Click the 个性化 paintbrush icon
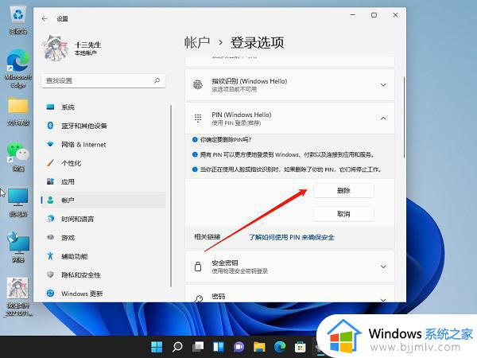This screenshot has width=477, height=358. point(51,163)
